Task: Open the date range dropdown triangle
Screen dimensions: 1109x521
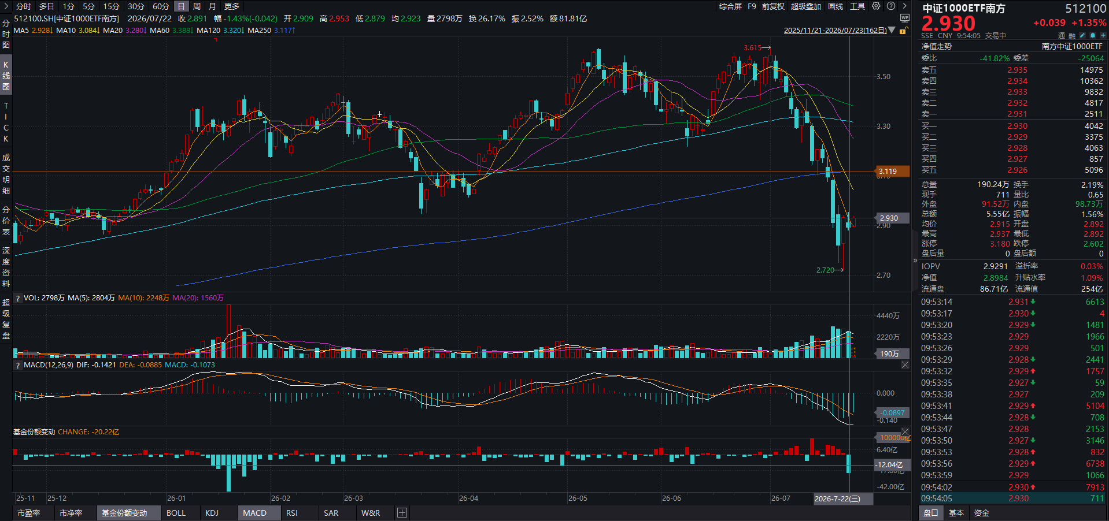Action: (892, 31)
